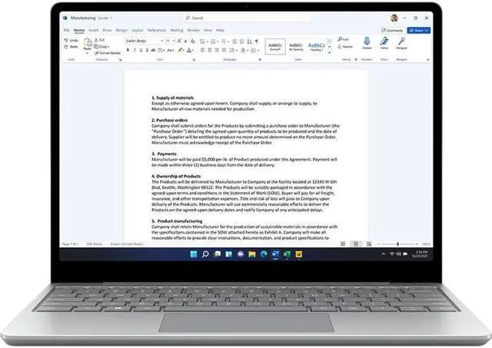
Task: Click the Paste clipboard icon
Action: point(88,44)
